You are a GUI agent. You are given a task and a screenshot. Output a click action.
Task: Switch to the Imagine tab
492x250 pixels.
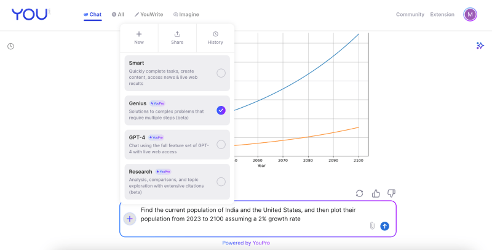tap(186, 14)
